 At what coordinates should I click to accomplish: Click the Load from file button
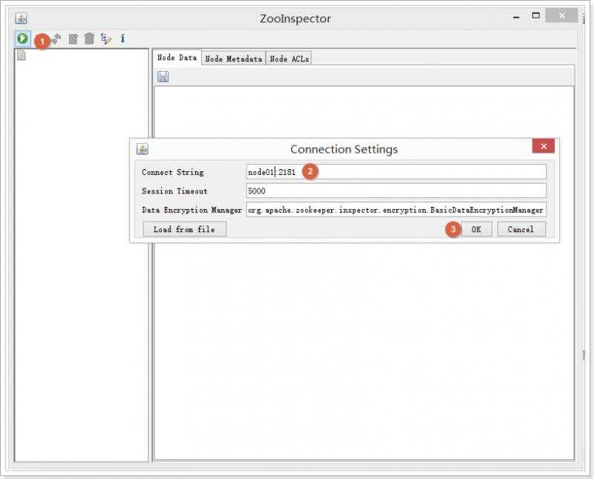184,229
